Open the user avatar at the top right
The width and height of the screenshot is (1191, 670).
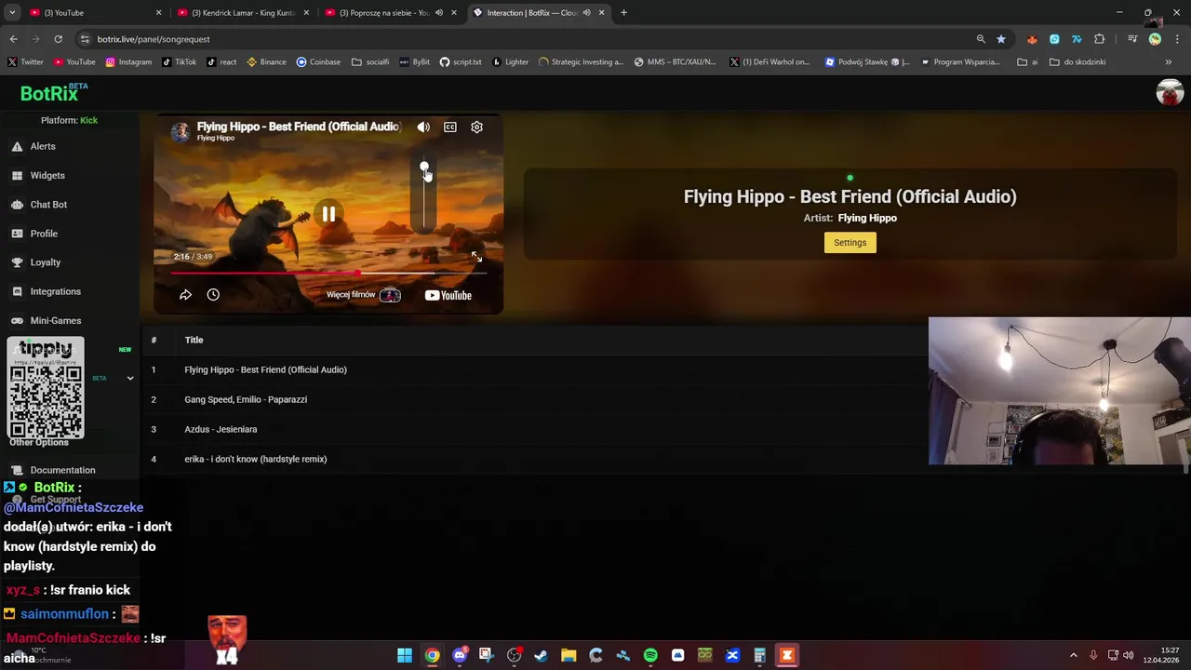1170,92
